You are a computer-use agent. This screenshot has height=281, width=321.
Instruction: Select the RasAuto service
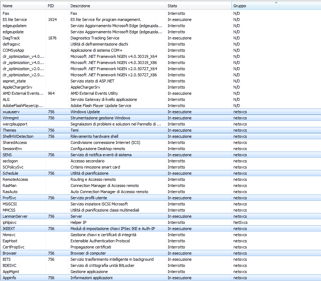click(10, 192)
